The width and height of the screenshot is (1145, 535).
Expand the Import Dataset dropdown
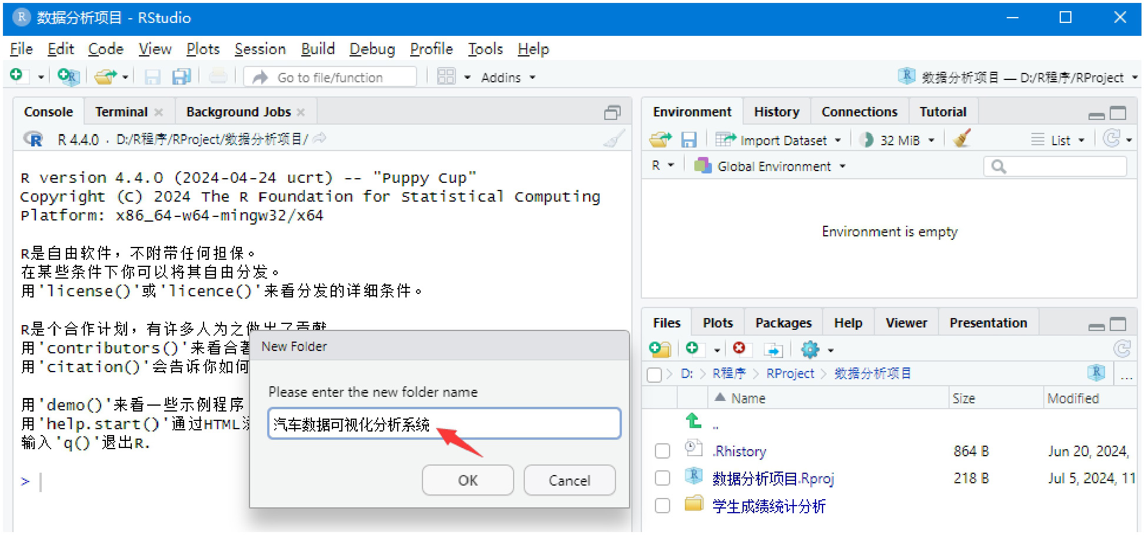point(778,140)
